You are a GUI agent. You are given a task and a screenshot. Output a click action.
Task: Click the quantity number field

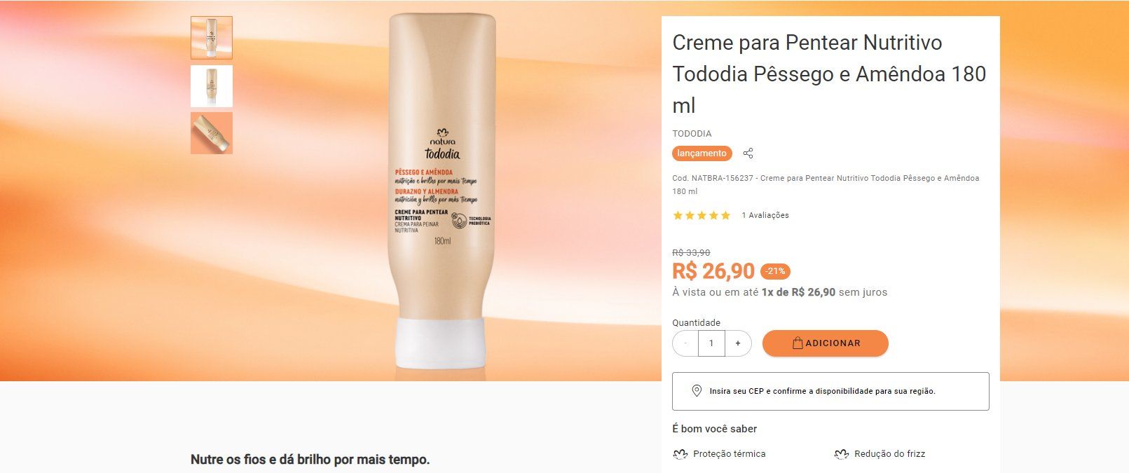pos(711,343)
